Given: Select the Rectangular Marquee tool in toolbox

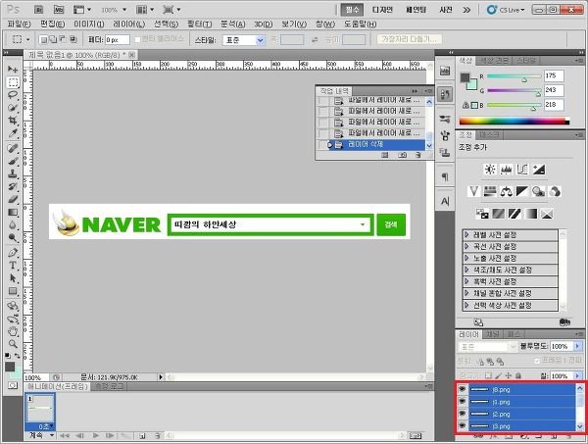Looking at the screenshot, I should click(13, 82).
